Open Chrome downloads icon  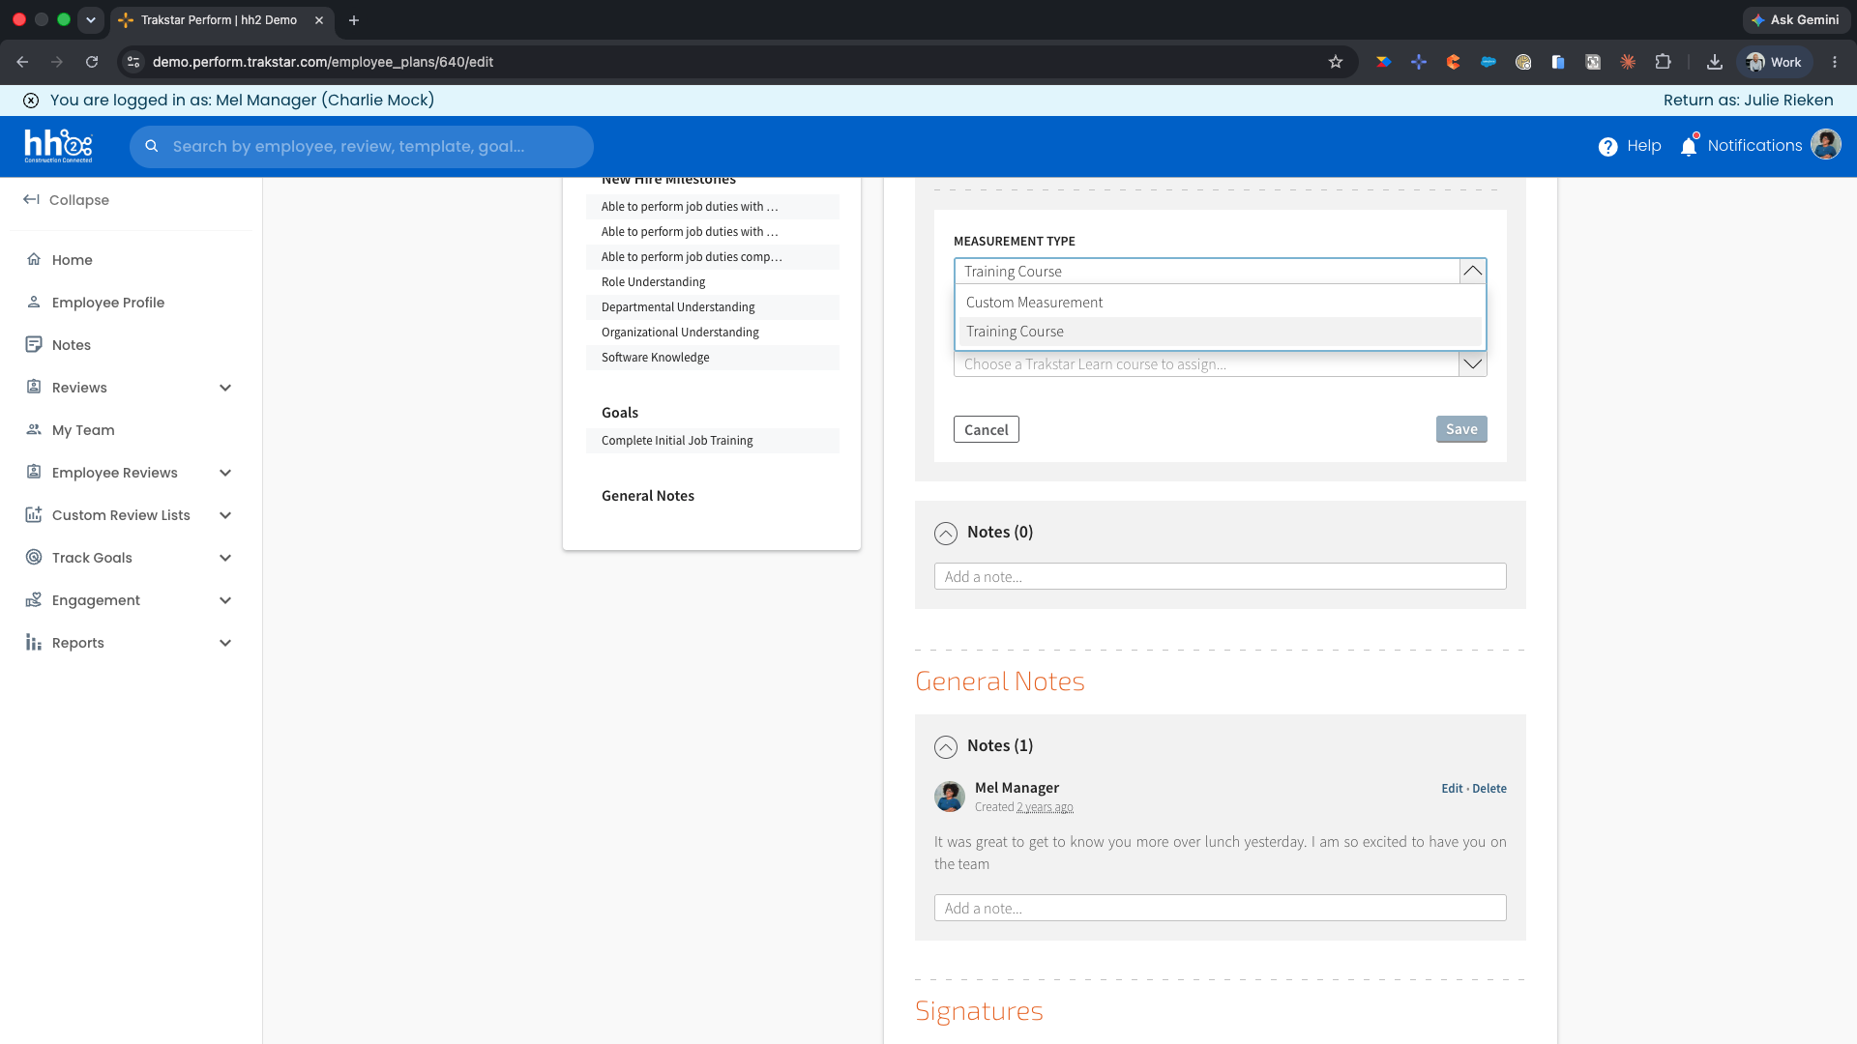click(1715, 62)
